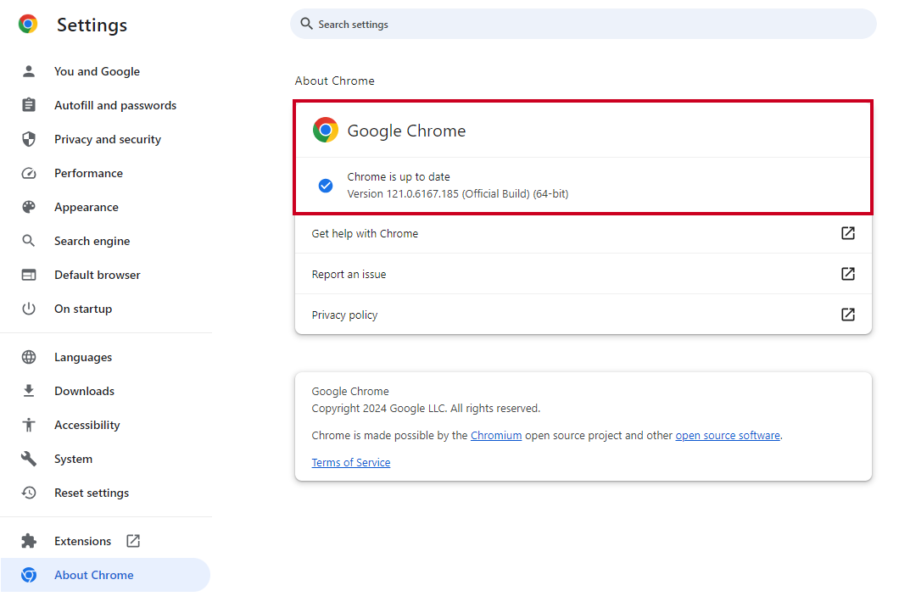
Task: Click the Settings page title
Action: click(92, 25)
